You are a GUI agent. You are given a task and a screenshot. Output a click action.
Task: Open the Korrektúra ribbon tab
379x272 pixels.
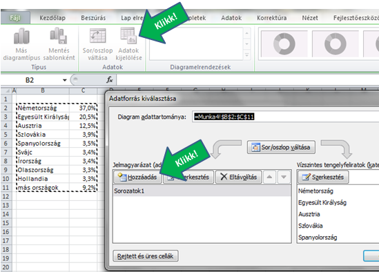pos(272,18)
